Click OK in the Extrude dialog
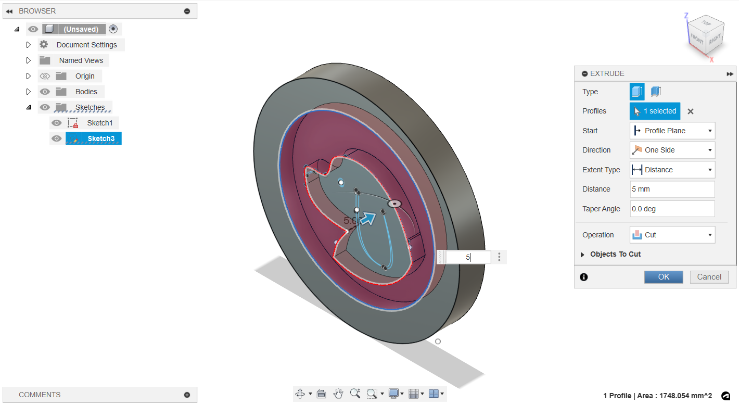 pyautogui.click(x=664, y=277)
